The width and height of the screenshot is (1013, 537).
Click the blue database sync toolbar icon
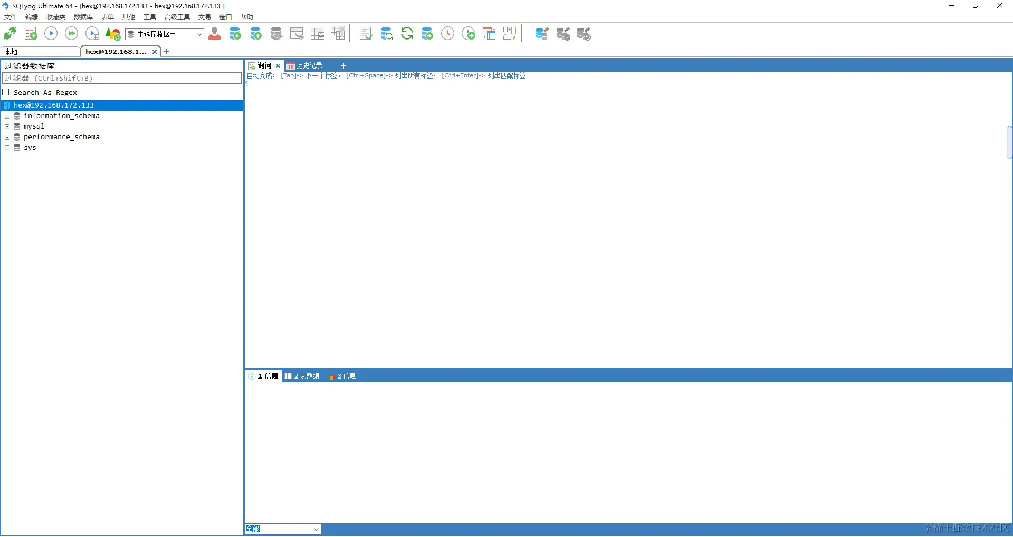click(542, 34)
